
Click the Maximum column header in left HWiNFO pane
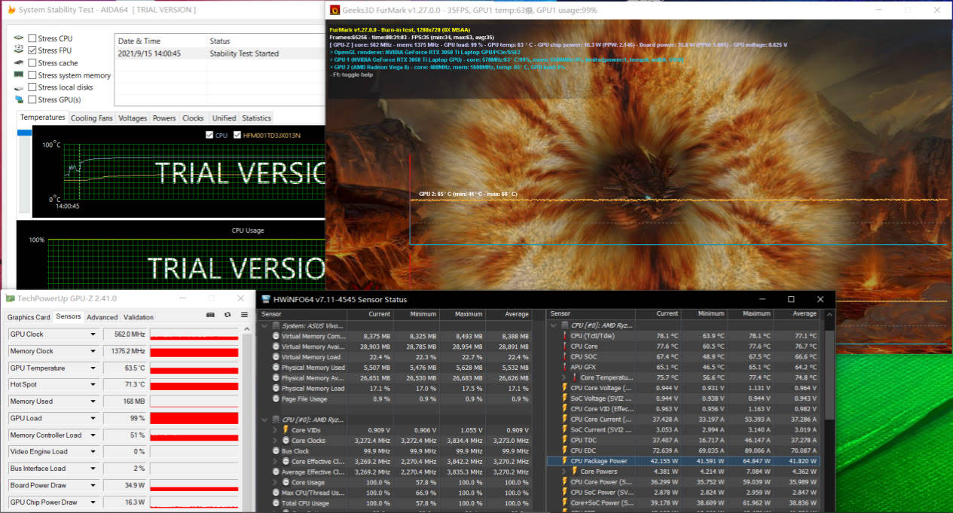(x=463, y=314)
